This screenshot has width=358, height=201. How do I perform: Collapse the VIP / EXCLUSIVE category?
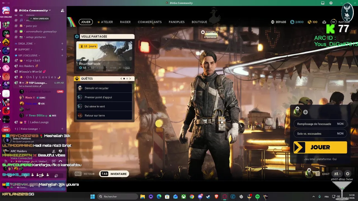pos(27,55)
